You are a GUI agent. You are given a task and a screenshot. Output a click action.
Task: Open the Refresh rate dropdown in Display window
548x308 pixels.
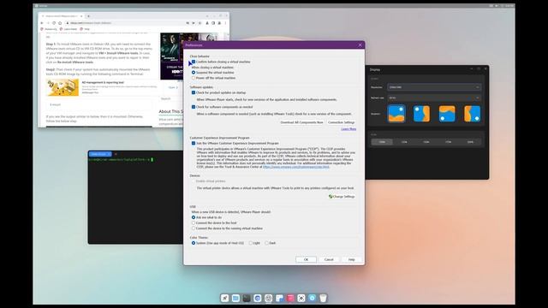click(x=434, y=98)
